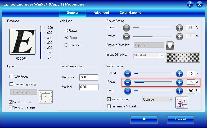Click the Vertical piece size field
The height and width of the screenshot is (128, 207).
89,87
